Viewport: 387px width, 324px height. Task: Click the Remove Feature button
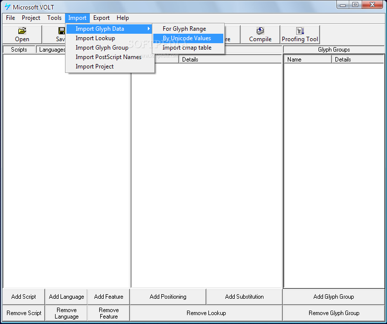(109, 313)
